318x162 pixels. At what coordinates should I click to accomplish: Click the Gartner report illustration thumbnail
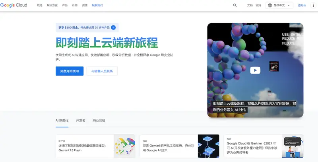pyautogui.click(x=293, y=146)
